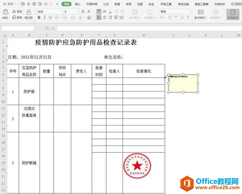The width and height of the screenshot is (242, 194).
Task: Activate the Format Painter brush
Action: 29,12
